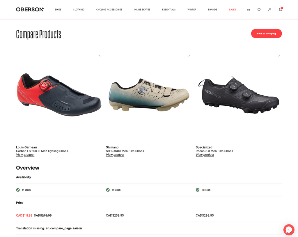Open Cycling Accessories menu

(109, 10)
